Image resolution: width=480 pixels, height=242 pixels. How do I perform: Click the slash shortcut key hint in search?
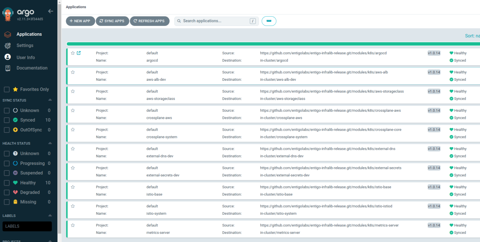point(253,21)
